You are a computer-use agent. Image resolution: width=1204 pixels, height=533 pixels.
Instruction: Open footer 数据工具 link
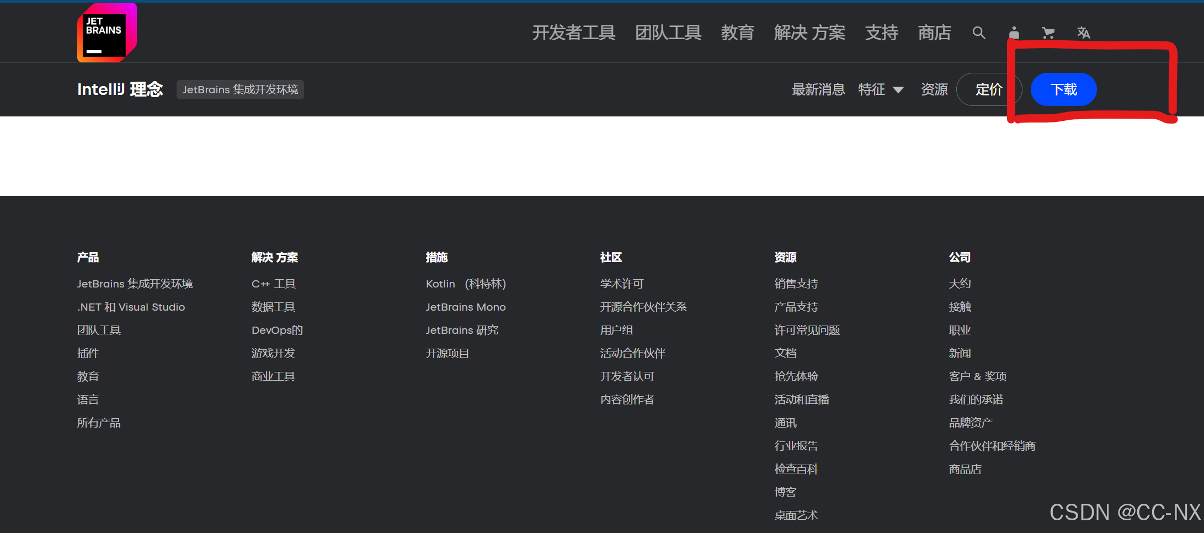(x=273, y=307)
